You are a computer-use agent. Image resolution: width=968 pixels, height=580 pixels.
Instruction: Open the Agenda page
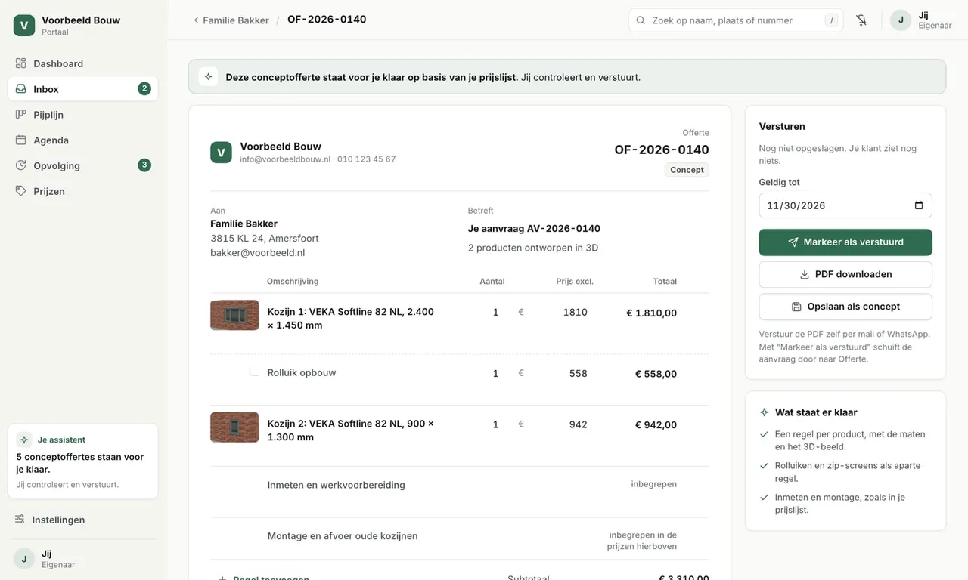83,140
